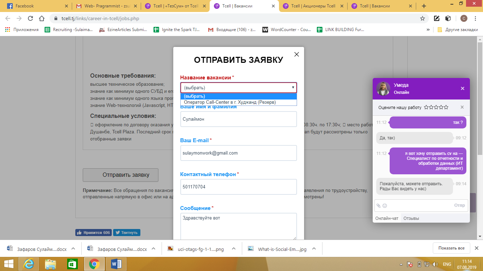
Task: Expand options for uci-otags-fg-1-1 png download
Action: point(233,248)
